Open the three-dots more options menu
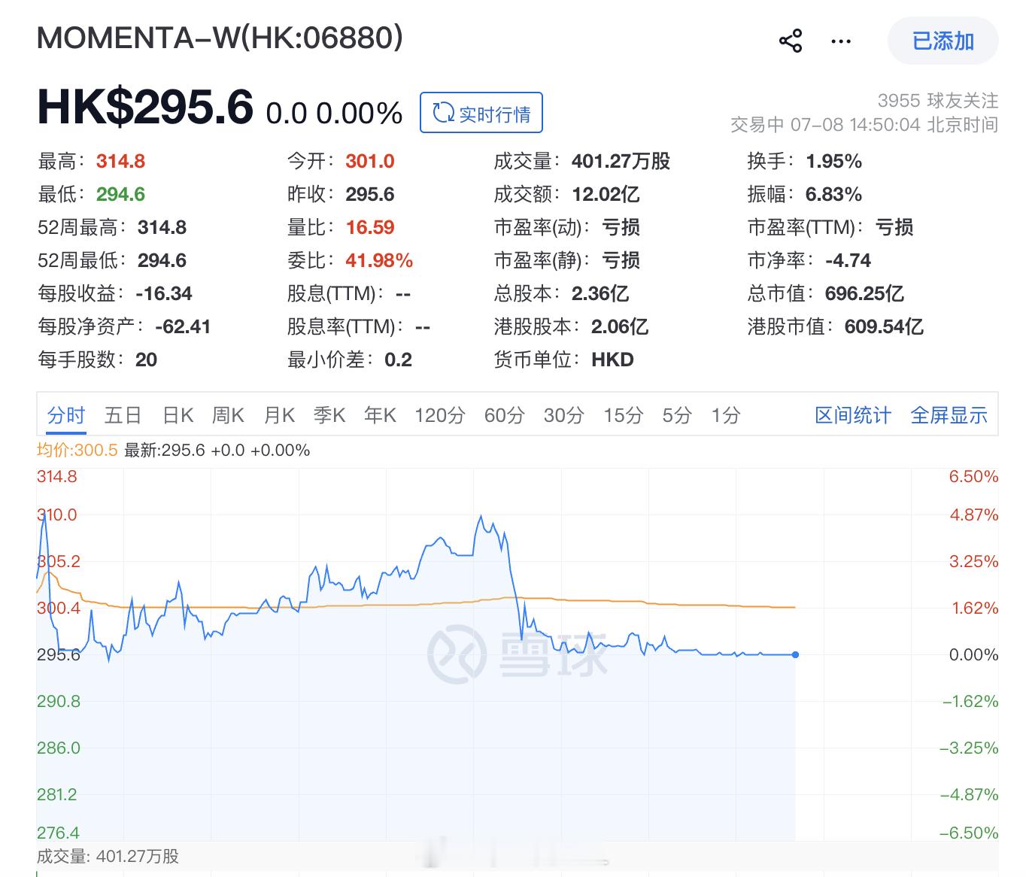This screenshot has height=877, width=1026. (841, 41)
